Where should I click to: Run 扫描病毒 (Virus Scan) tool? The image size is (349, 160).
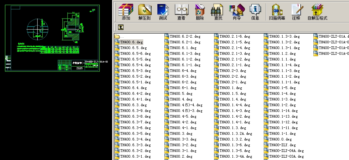pos(277,12)
